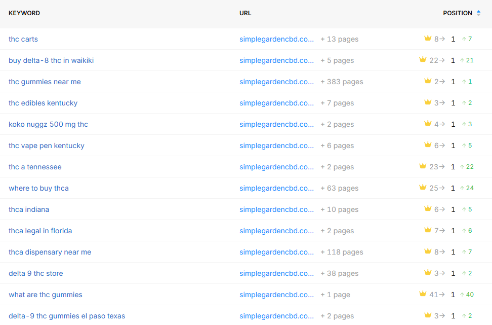The width and height of the screenshot is (492, 325).
Task: Expand the + 118 pages list
Action: point(342,252)
